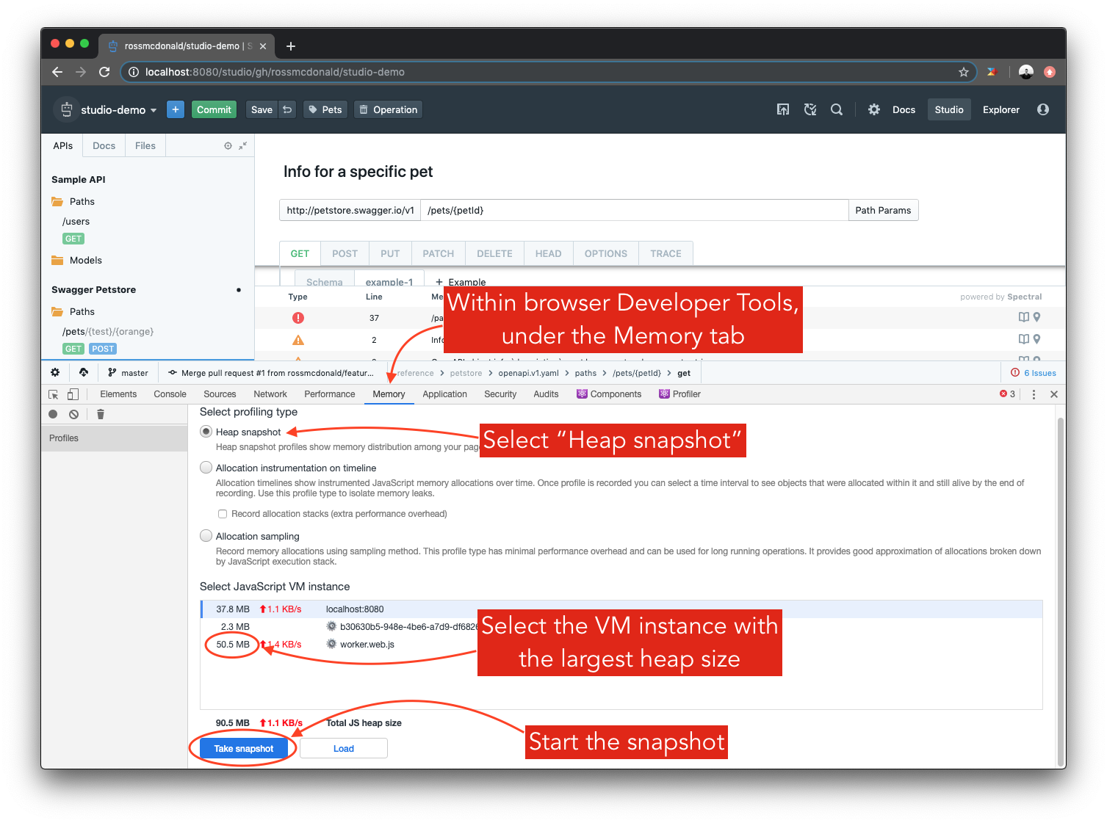Select the DELETE method tab
This screenshot has height=823, width=1107.
(494, 253)
